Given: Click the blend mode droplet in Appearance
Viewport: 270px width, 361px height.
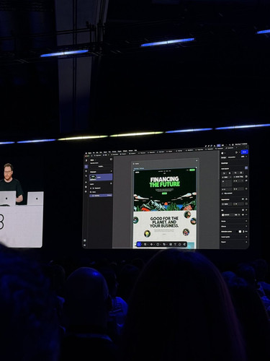Looking at the screenshot, I should point(246,199).
